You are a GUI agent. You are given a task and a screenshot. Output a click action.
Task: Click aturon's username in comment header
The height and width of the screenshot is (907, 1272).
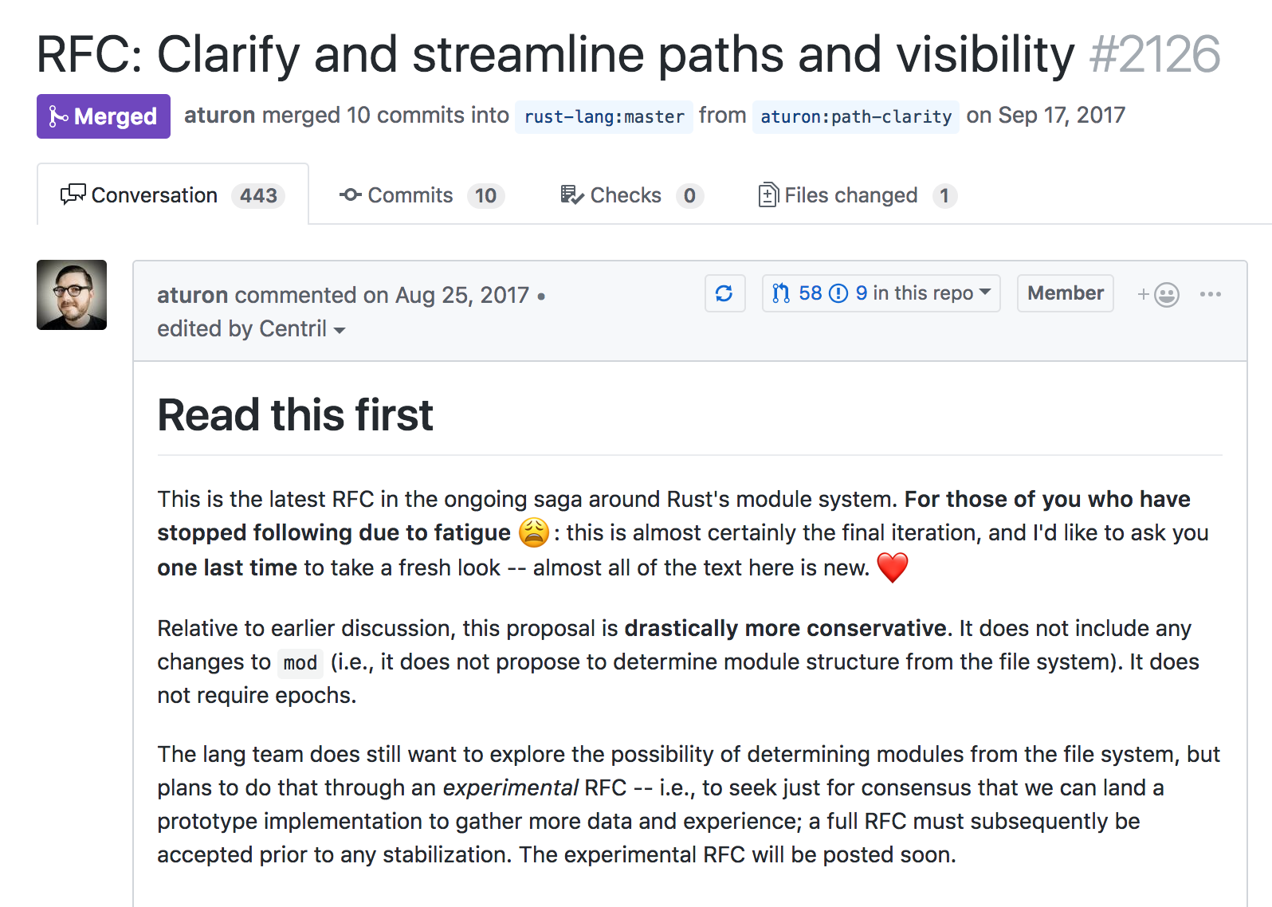click(x=192, y=295)
